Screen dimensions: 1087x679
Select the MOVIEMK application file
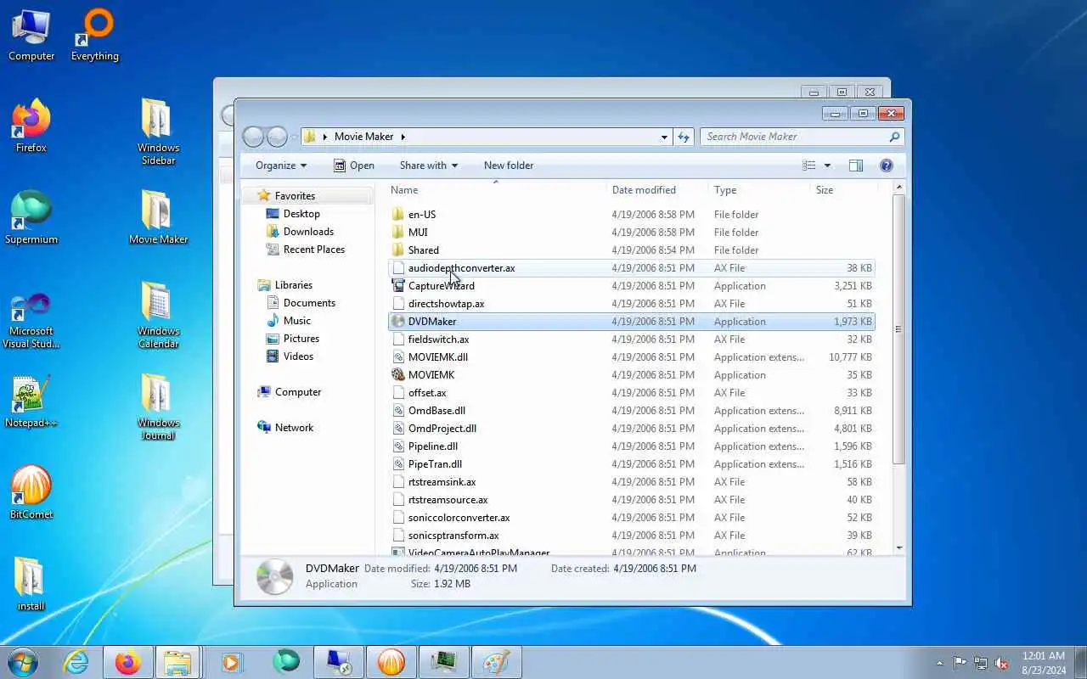(x=631, y=375)
